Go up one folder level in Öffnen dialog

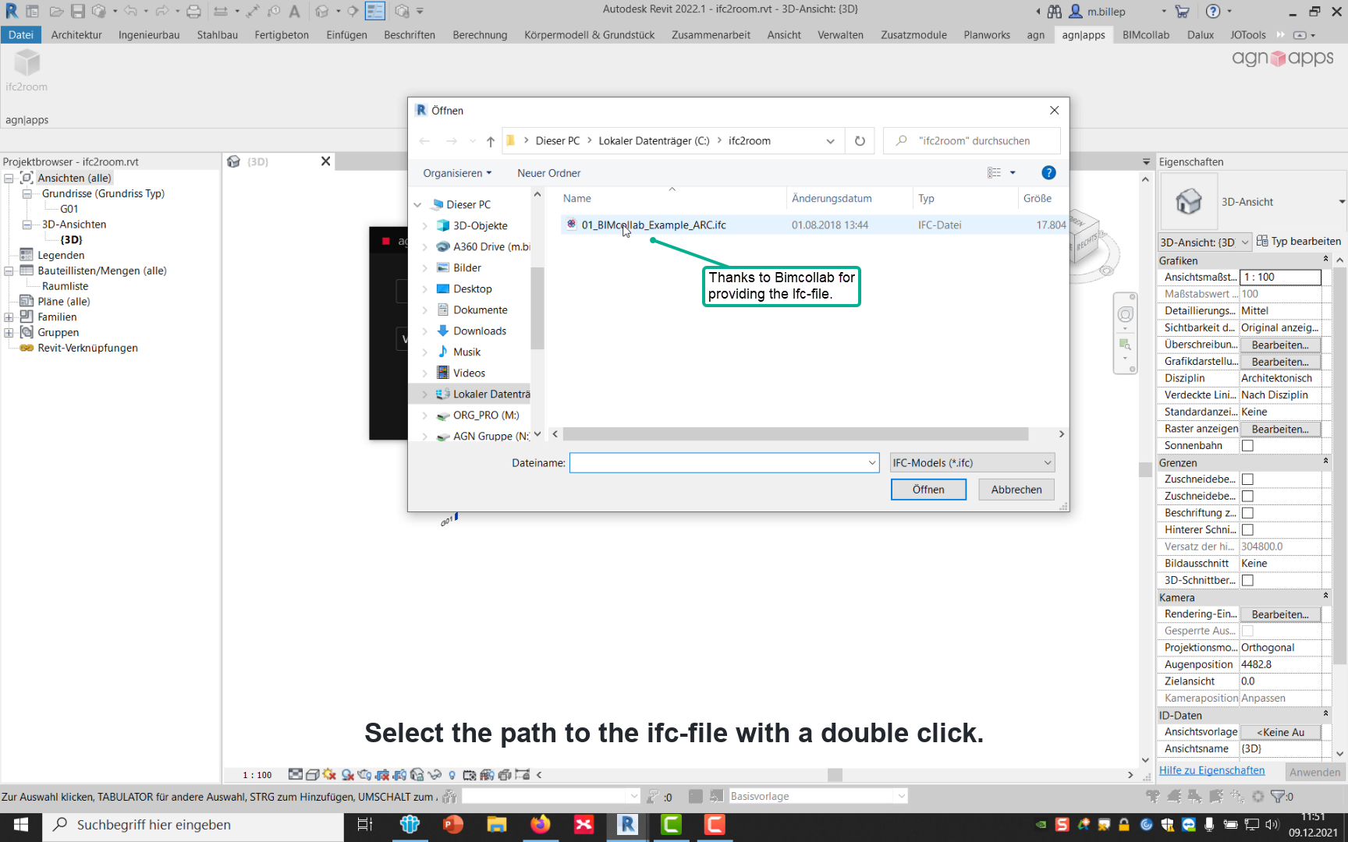pyautogui.click(x=490, y=141)
